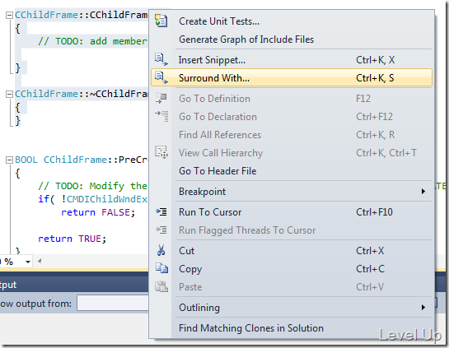Click the Ctrl+F10 shortcut text
The image size is (449, 348).
coord(374,212)
